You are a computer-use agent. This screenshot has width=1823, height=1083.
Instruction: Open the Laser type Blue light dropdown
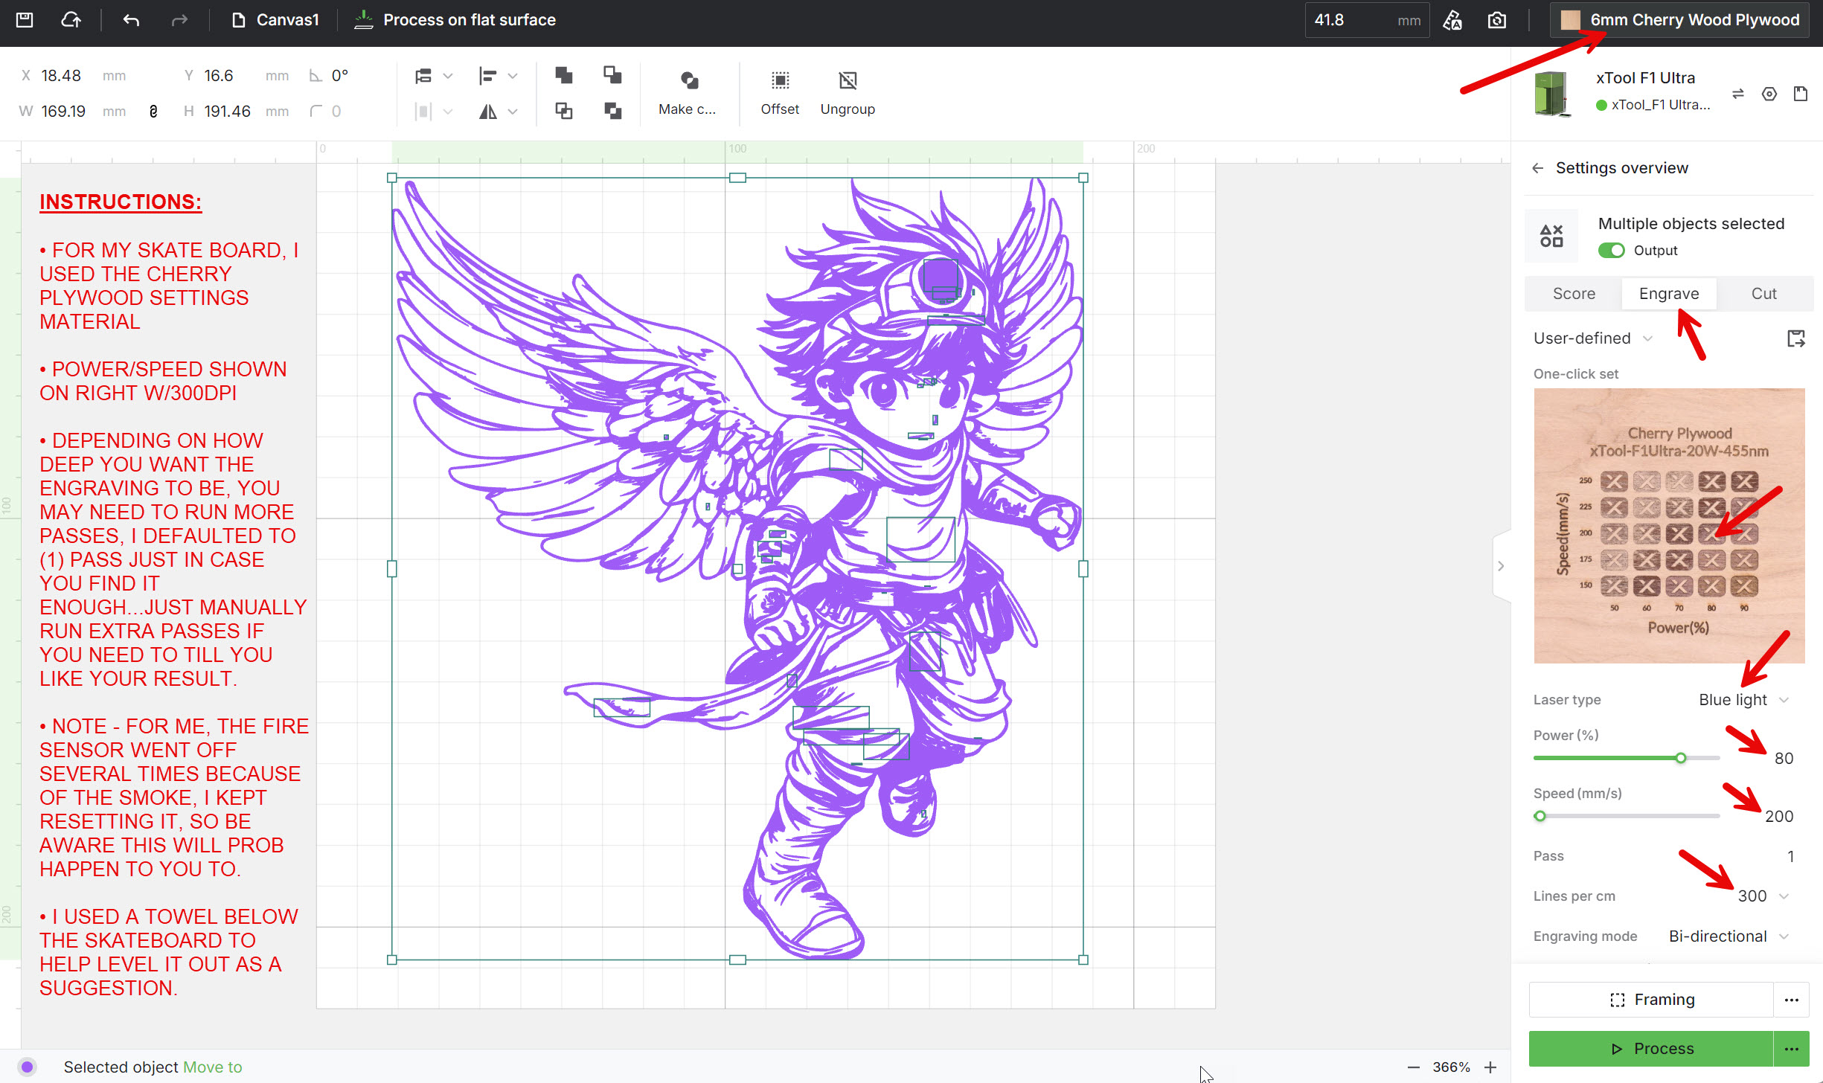[x=1743, y=700]
